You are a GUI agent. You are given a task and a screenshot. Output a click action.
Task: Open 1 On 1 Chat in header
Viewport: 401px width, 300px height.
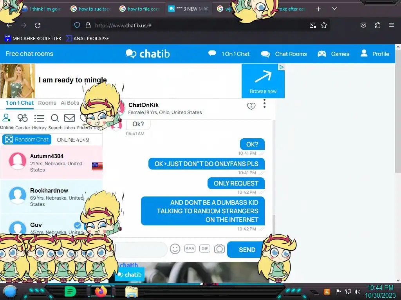point(229,54)
